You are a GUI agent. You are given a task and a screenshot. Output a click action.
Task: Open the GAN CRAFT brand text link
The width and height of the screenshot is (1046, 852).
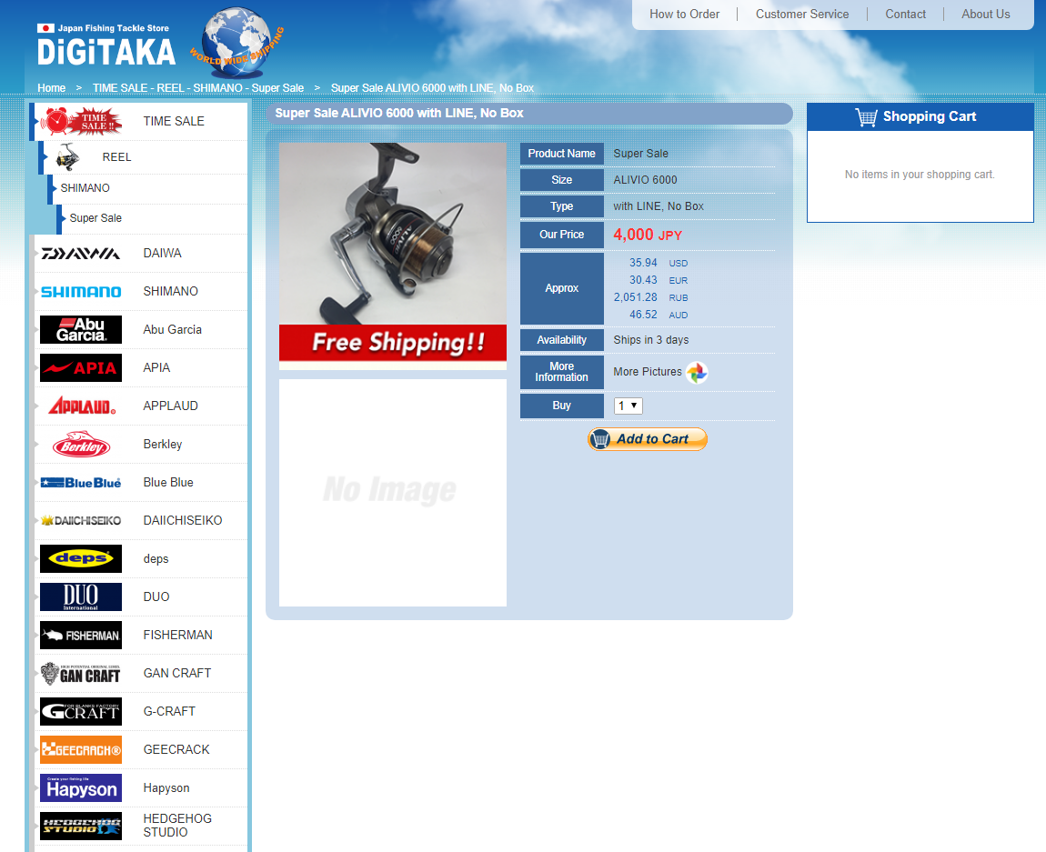(x=176, y=674)
